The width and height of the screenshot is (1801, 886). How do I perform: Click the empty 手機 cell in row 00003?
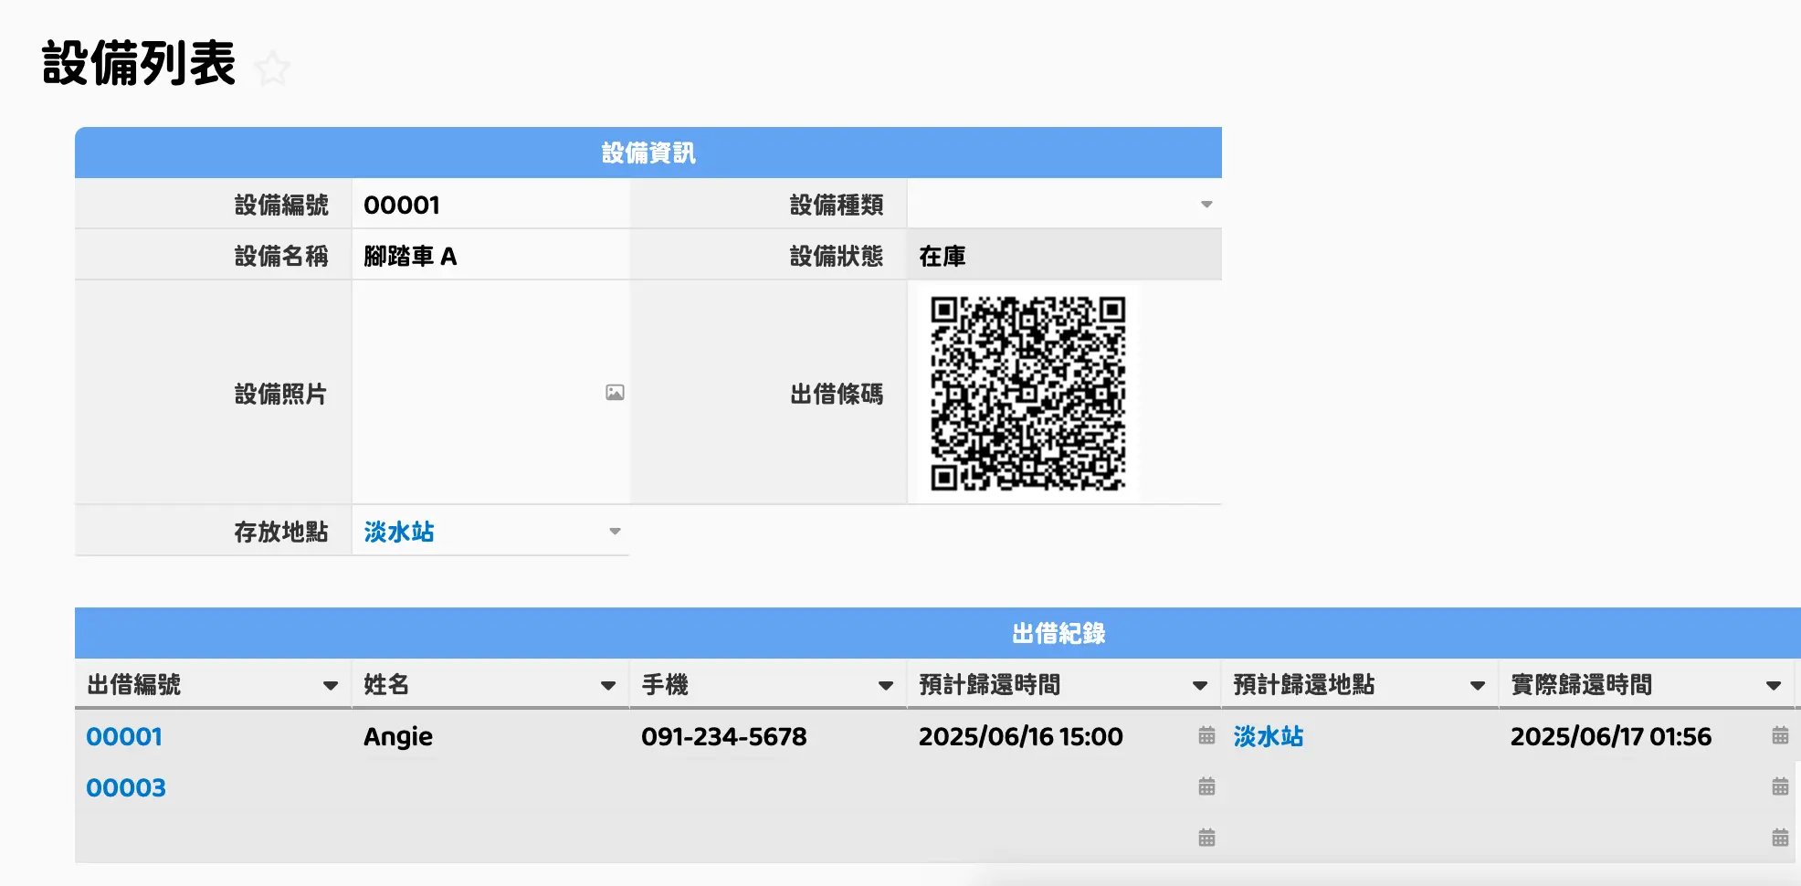768,787
